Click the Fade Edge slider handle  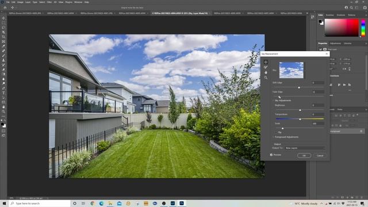tap(279, 97)
